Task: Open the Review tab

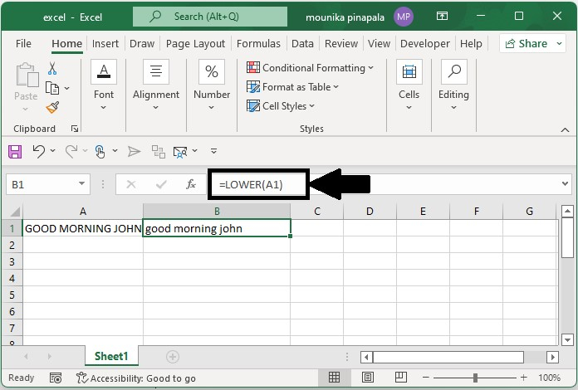Action: click(x=341, y=43)
